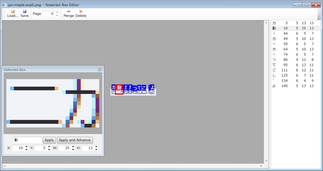Decrease the W value with down arrow
323x171 pixels.
click(73, 150)
